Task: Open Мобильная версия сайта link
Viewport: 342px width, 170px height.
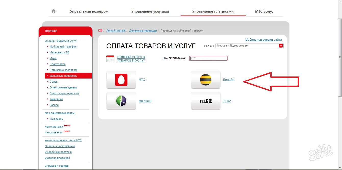Action: pos(263,40)
